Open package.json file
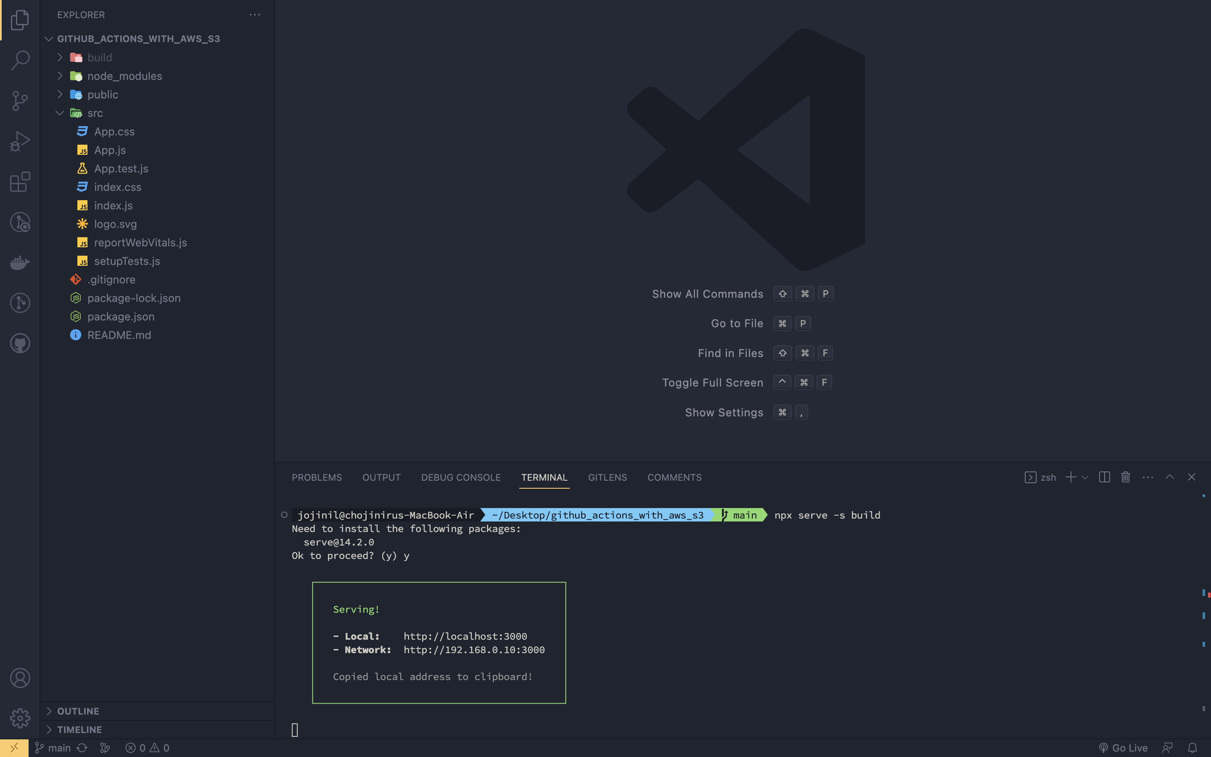Viewport: 1211px width, 757px height. pos(157,317)
